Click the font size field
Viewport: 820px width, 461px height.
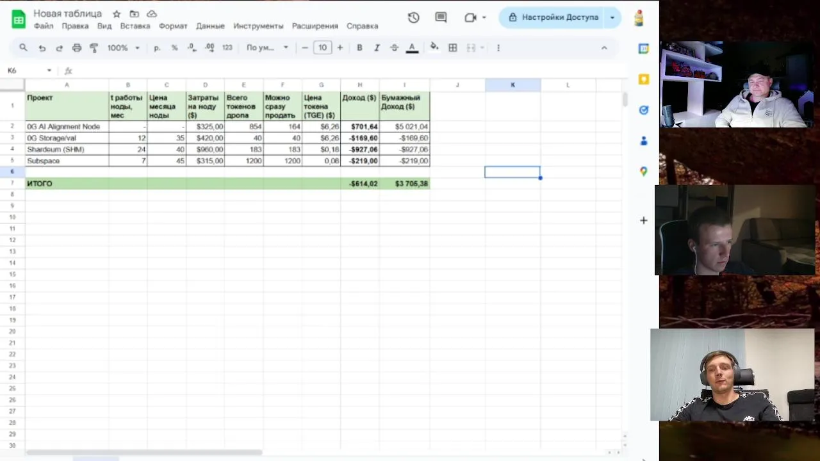[322, 47]
